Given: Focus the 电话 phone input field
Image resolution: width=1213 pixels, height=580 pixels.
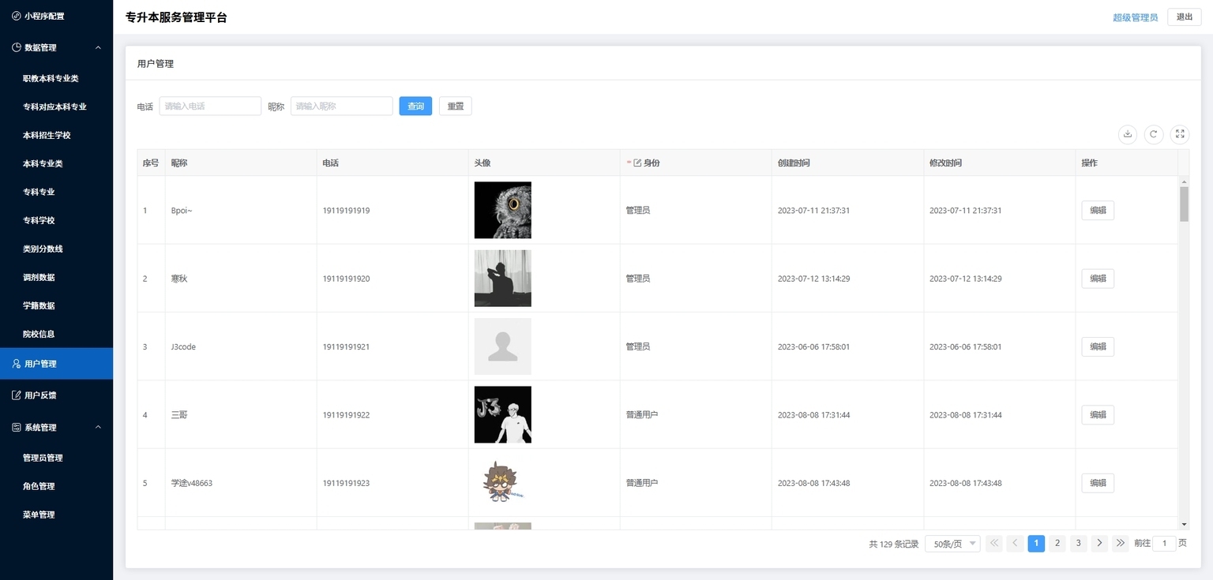Looking at the screenshot, I should 210,106.
